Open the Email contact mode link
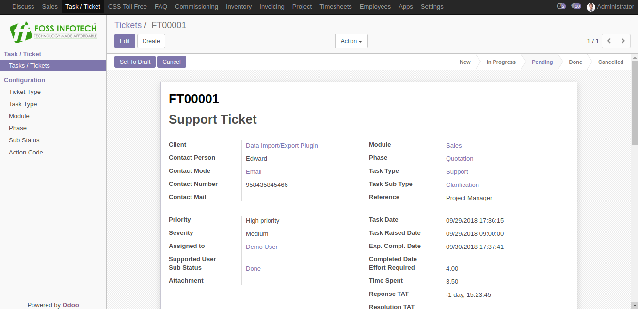This screenshot has width=638, height=309. pyautogui.click(x=254, y=172)
